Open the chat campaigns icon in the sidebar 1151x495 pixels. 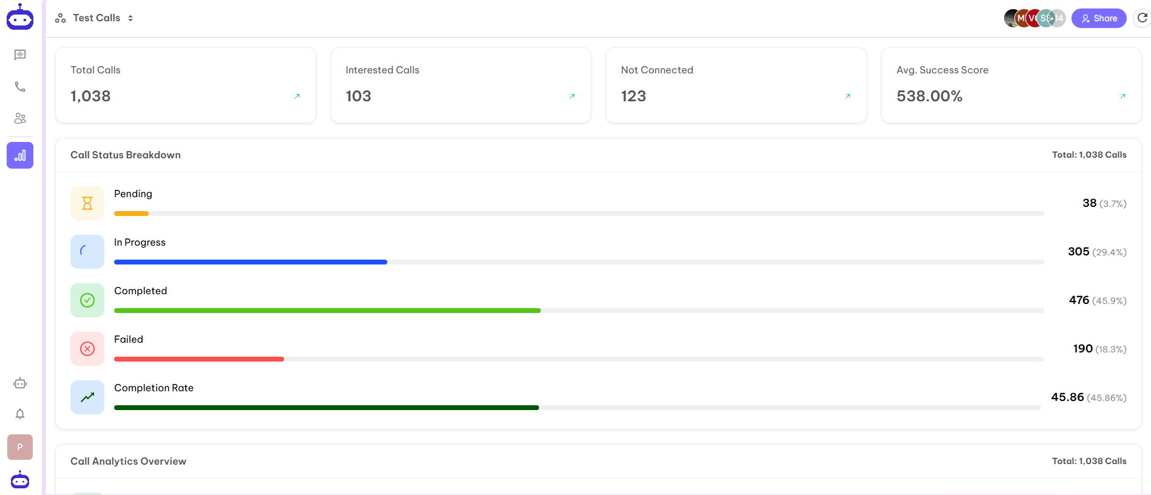click(20, 55)
